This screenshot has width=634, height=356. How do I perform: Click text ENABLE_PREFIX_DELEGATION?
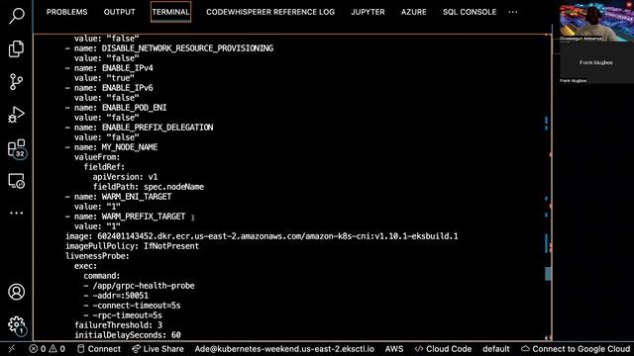coord(158,128)
